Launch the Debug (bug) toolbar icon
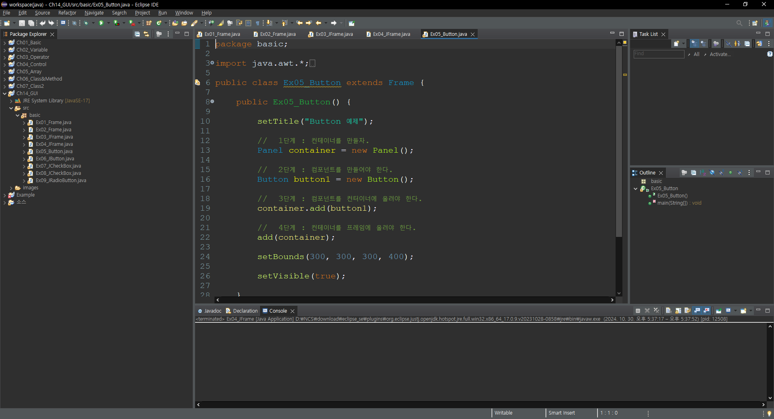The height and width of the screenshot is (419, 774). tap(86, 23)
